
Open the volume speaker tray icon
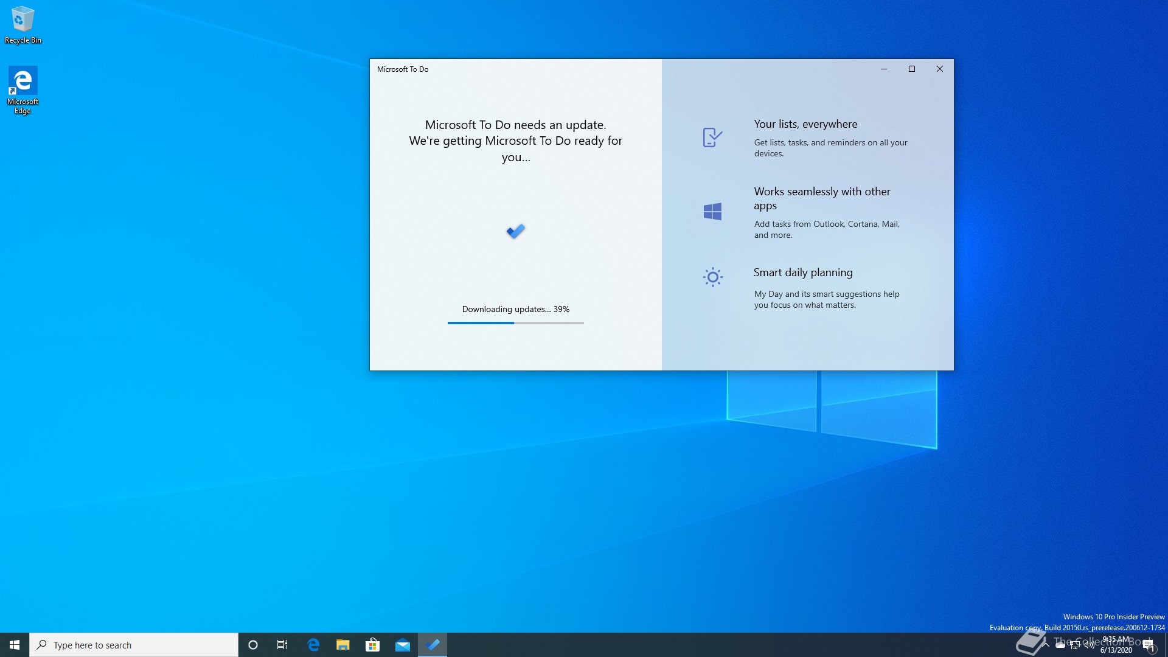pos(1090,645)
